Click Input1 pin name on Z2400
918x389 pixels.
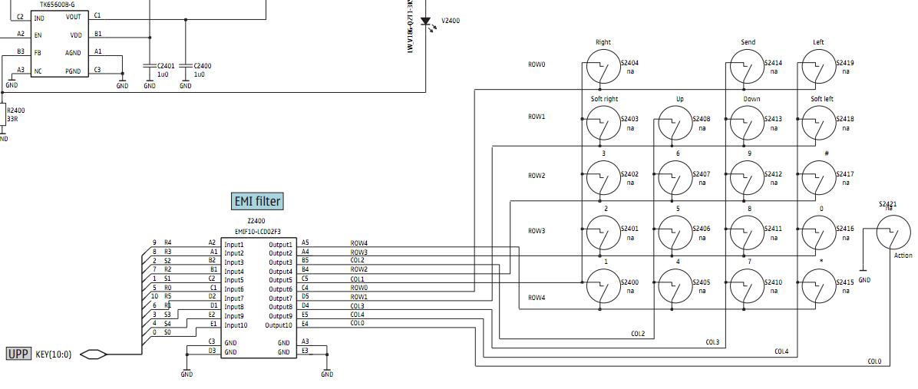click(234, 245)
